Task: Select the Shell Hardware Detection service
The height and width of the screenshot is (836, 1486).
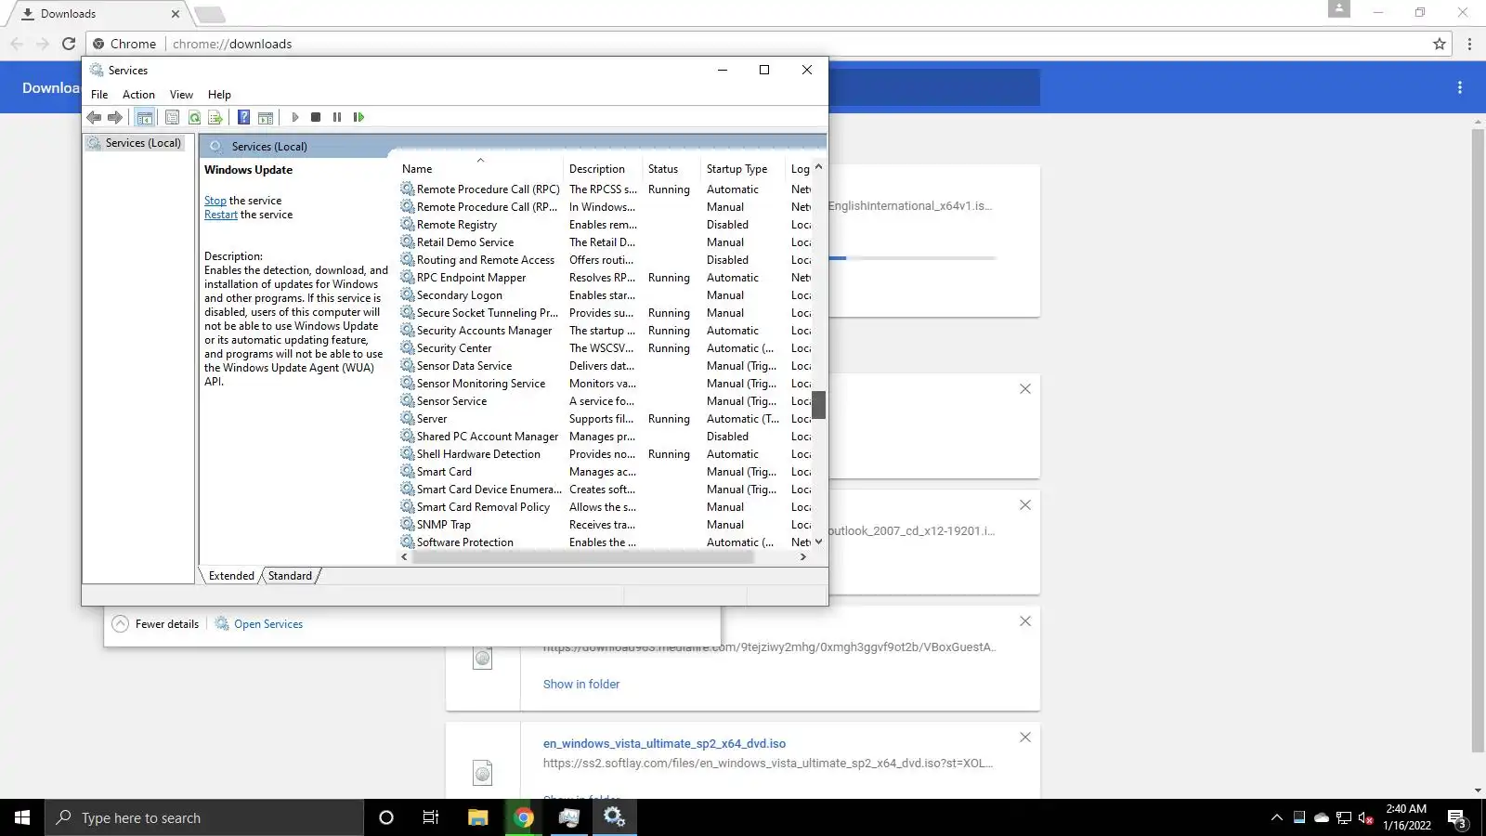Action: pyautogui.click(x=606, y=454)
